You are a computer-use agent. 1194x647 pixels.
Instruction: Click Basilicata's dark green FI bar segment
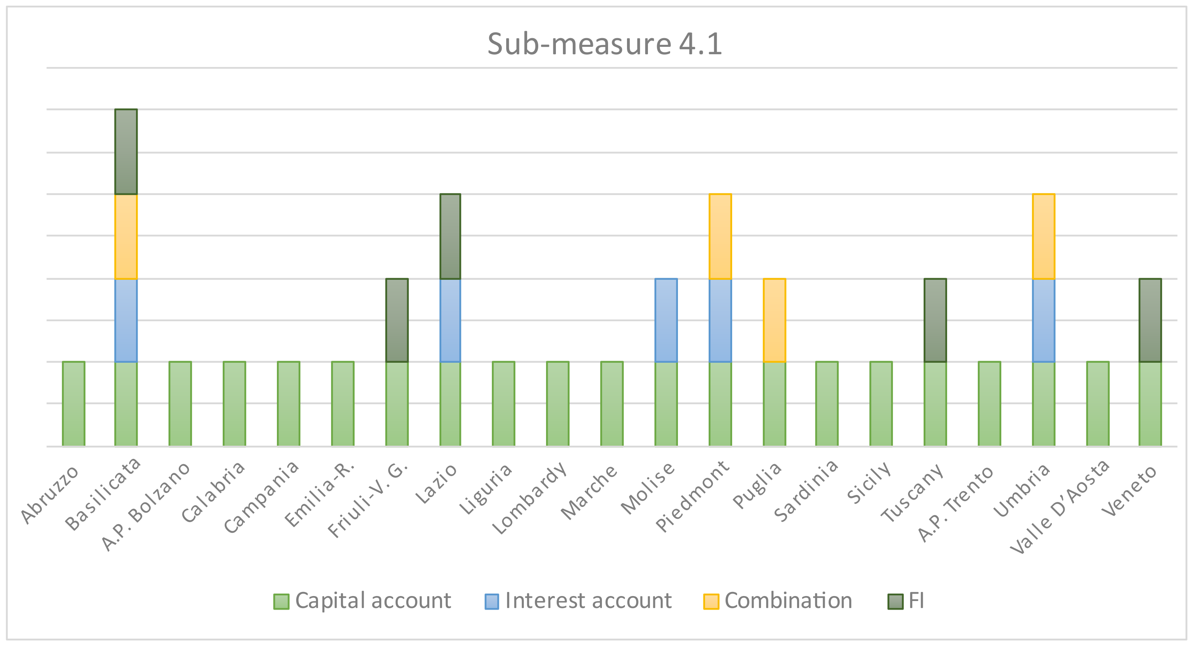pos(126,152)
